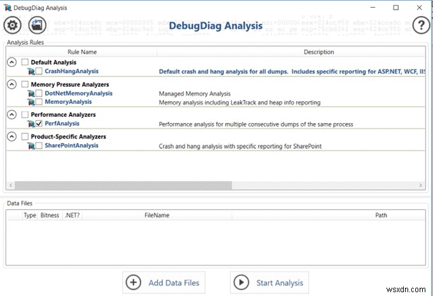Click the CrashHangAnalysis rule icon
The height and width of the screenshot is (296, 433).
click(x=31, y=71)
